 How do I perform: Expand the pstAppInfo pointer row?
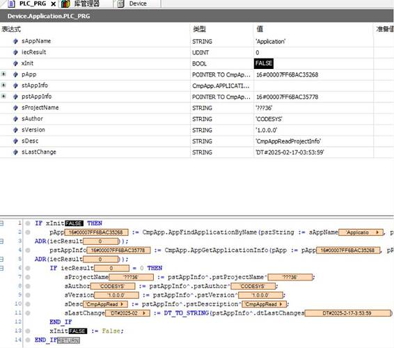[x=3, y=96]
